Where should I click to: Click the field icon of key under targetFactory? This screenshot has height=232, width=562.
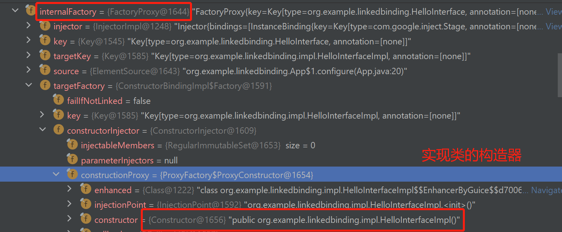[x=58, y=115]
